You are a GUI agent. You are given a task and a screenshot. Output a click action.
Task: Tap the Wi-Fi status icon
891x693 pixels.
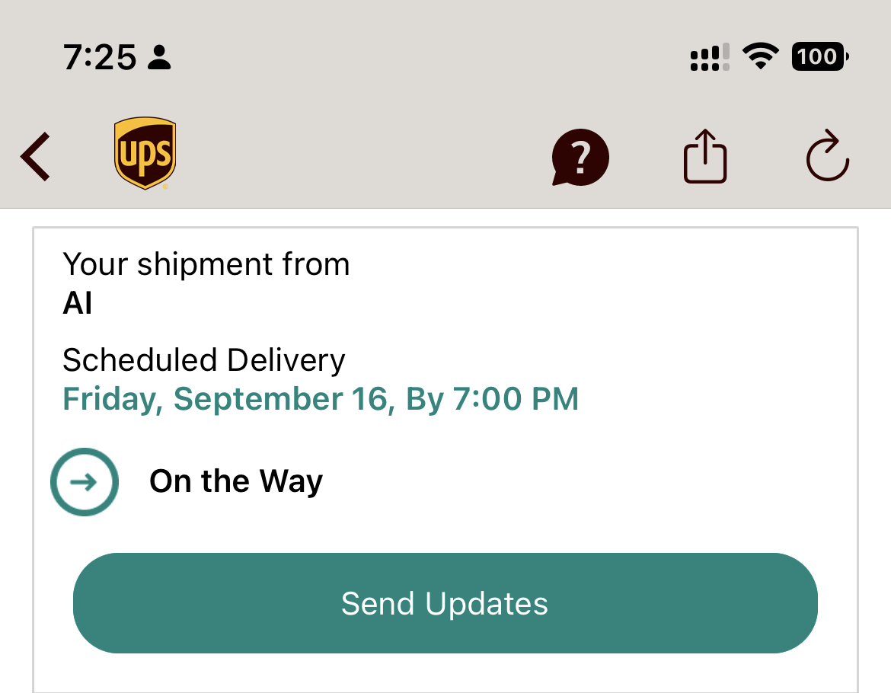click(x=760, y=57)
